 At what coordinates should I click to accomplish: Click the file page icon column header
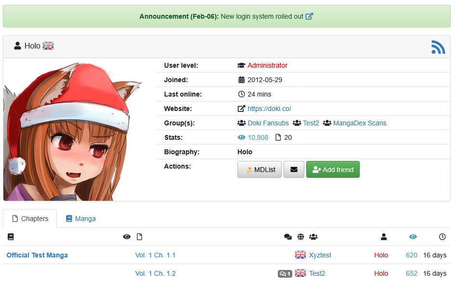140,237
